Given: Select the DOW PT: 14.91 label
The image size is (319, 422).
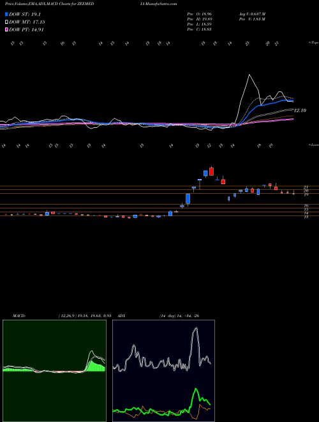Looking at the screenshot, I should [26, 30].
